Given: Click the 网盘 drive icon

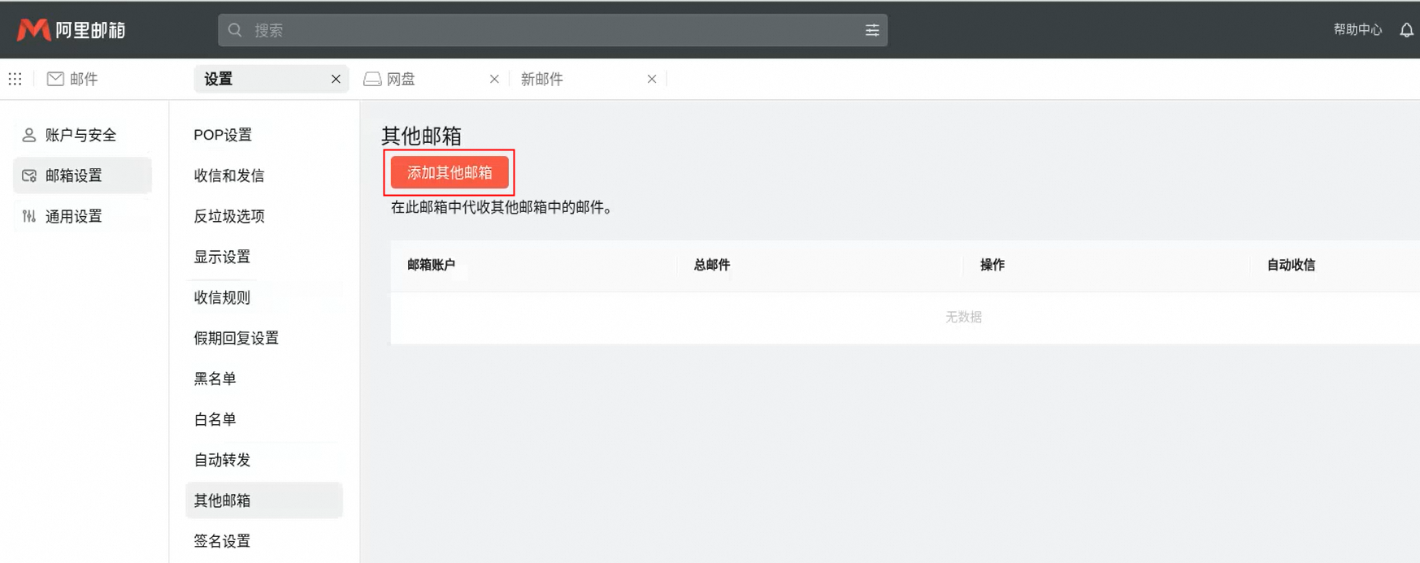Looking at the screenshot, I should pos(372,79).
